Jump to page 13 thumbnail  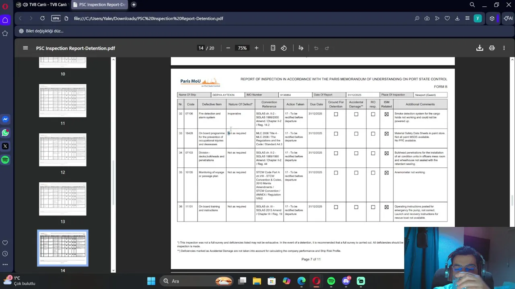point(63,199)
